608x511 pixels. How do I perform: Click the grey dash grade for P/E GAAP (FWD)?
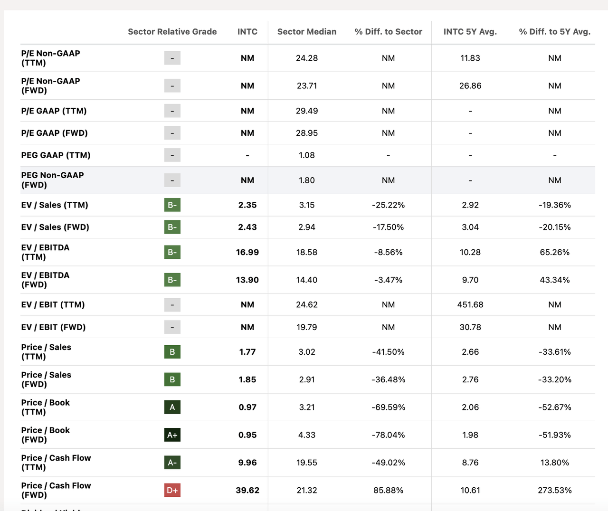[172, 133]
